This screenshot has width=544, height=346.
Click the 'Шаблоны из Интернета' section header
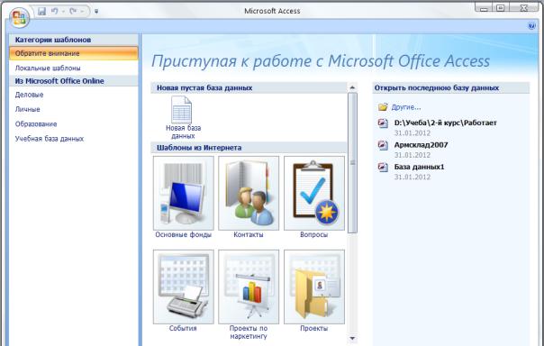(249, 148)
